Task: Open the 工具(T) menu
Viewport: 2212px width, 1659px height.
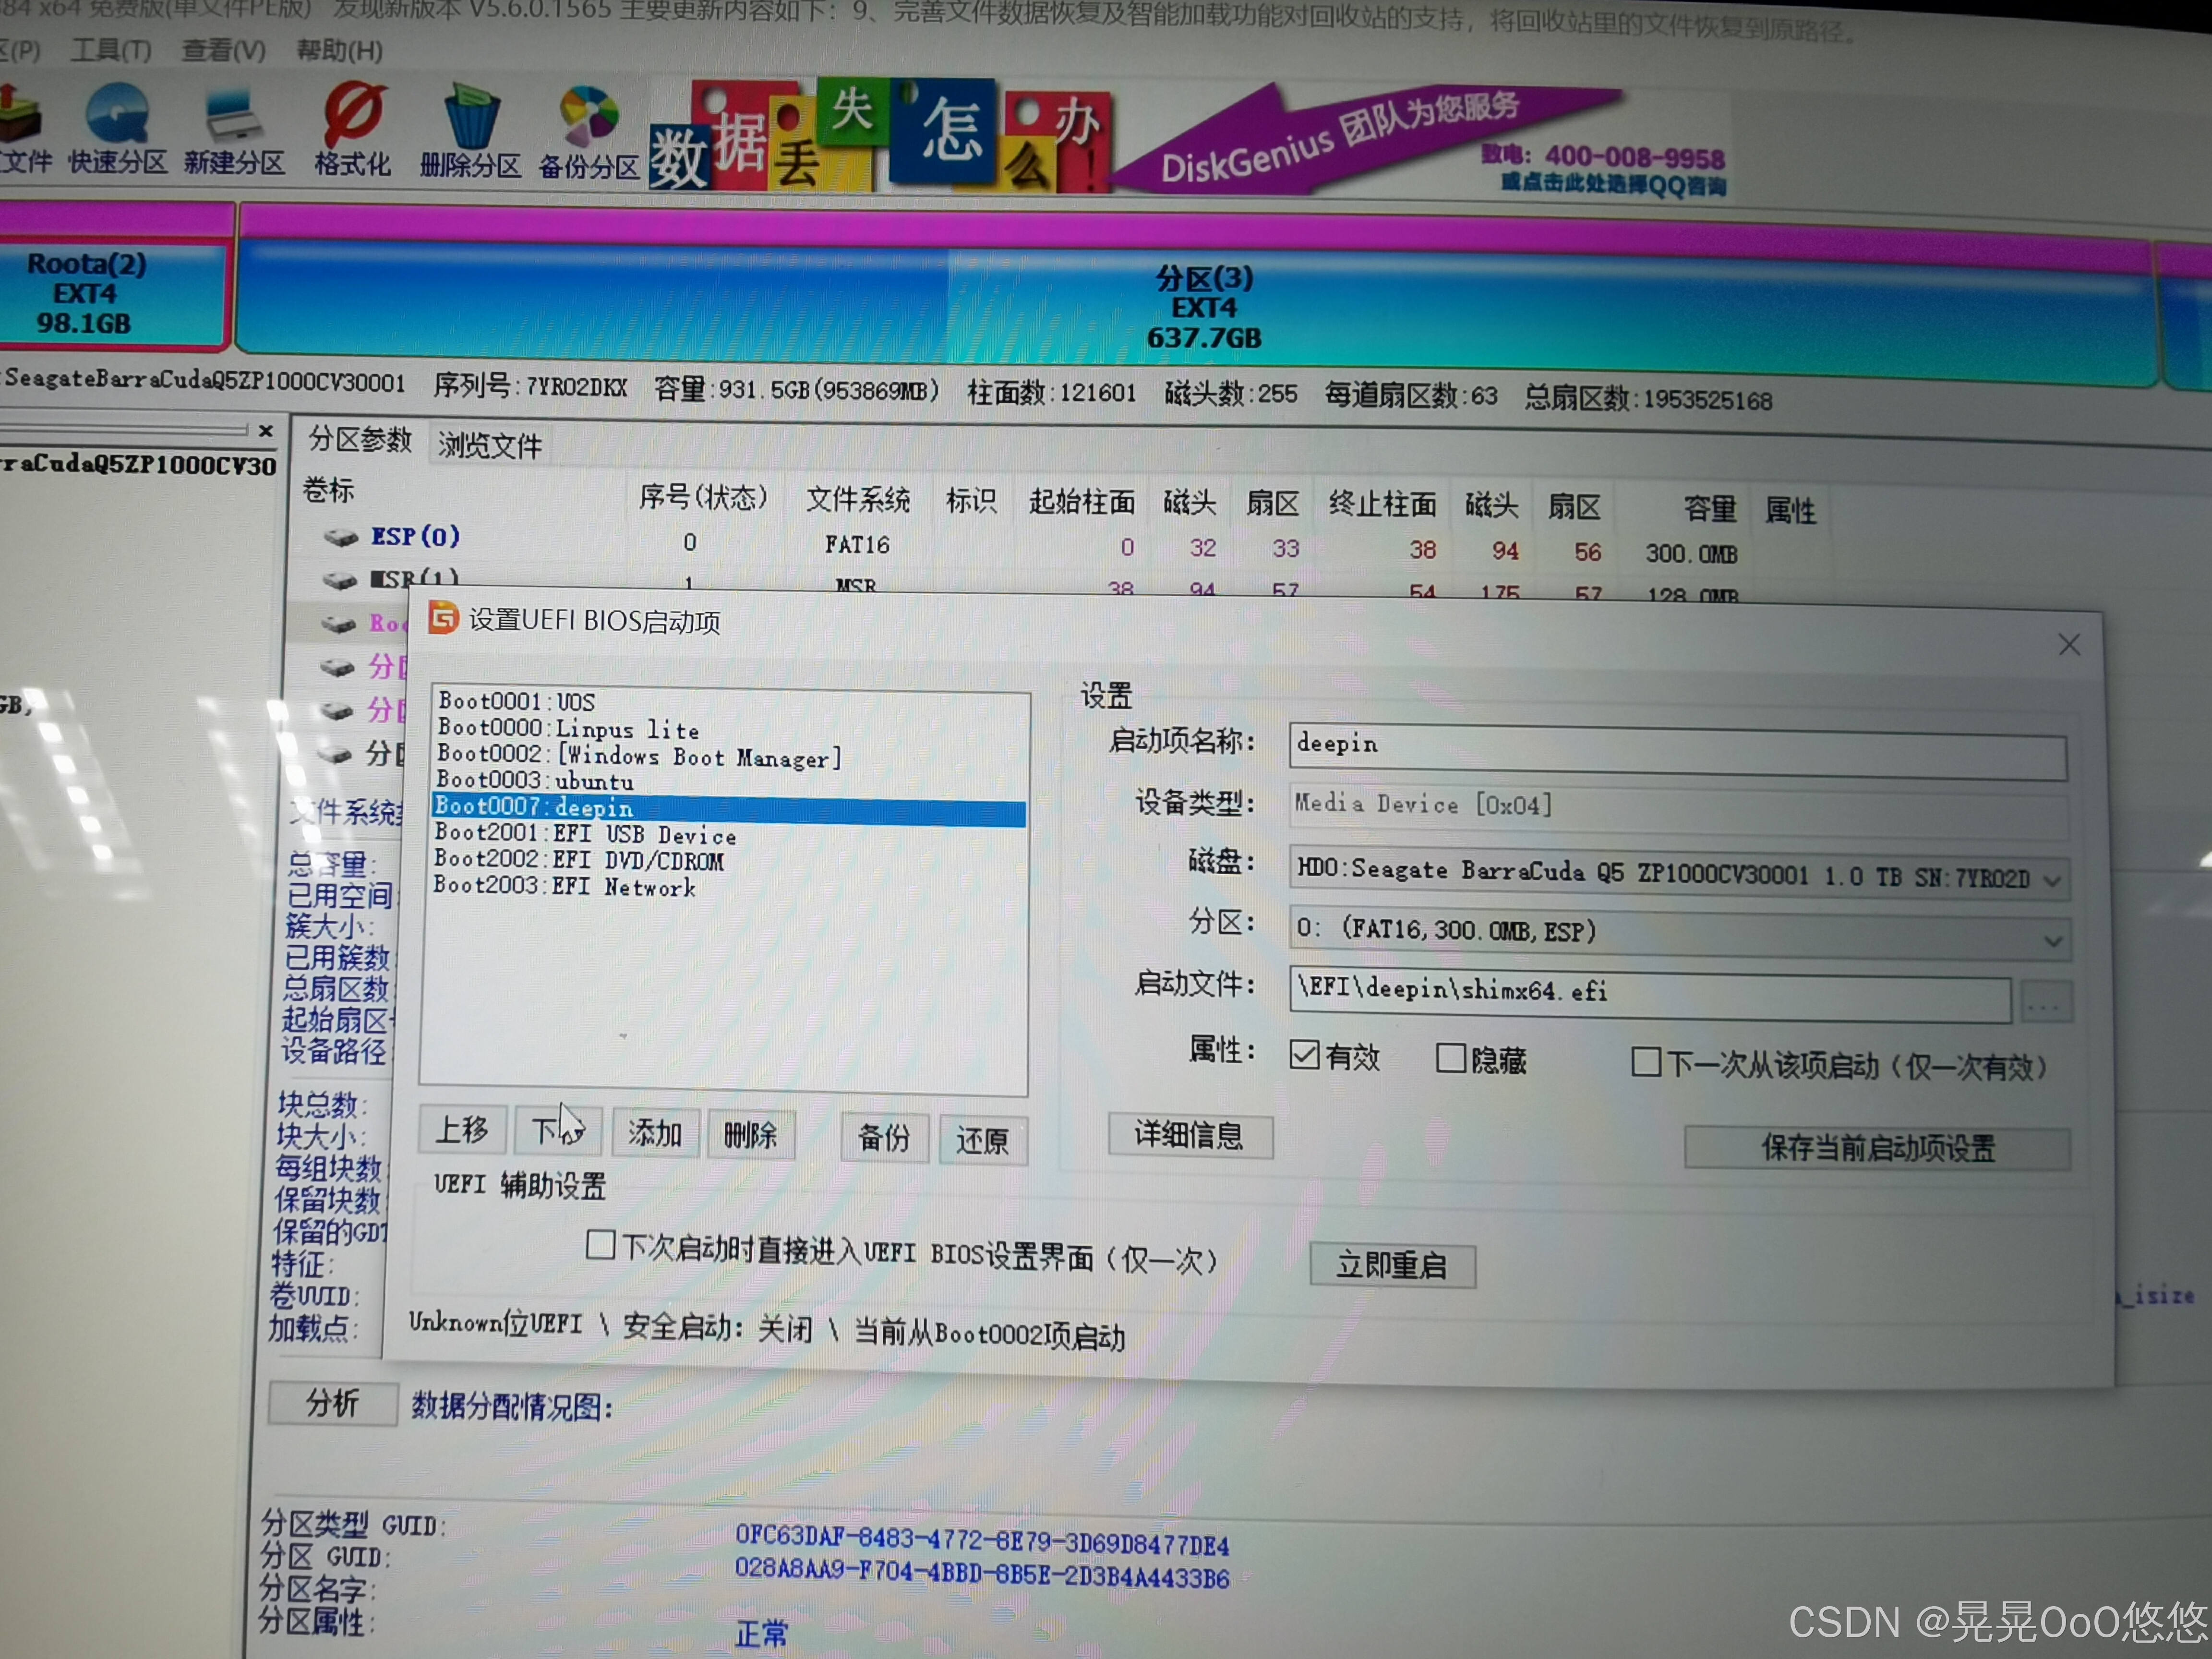Action: click(111, 50)
